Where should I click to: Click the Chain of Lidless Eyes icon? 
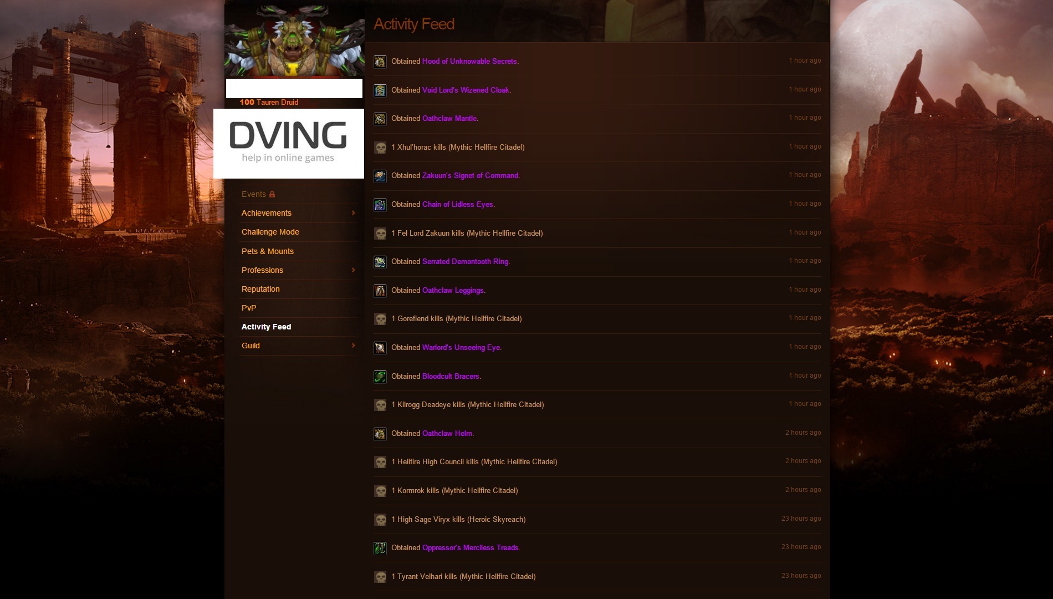(x=380, y=205)
